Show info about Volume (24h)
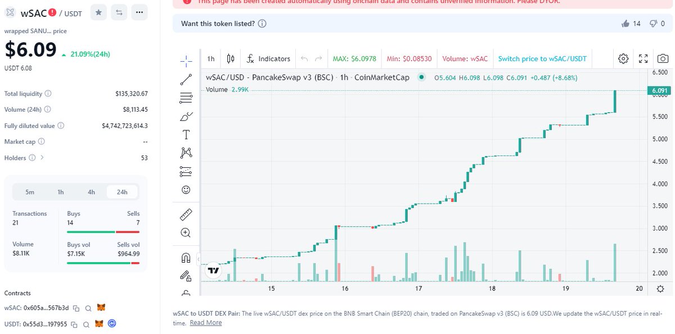 pyautogui.click(x=47, y=109)
